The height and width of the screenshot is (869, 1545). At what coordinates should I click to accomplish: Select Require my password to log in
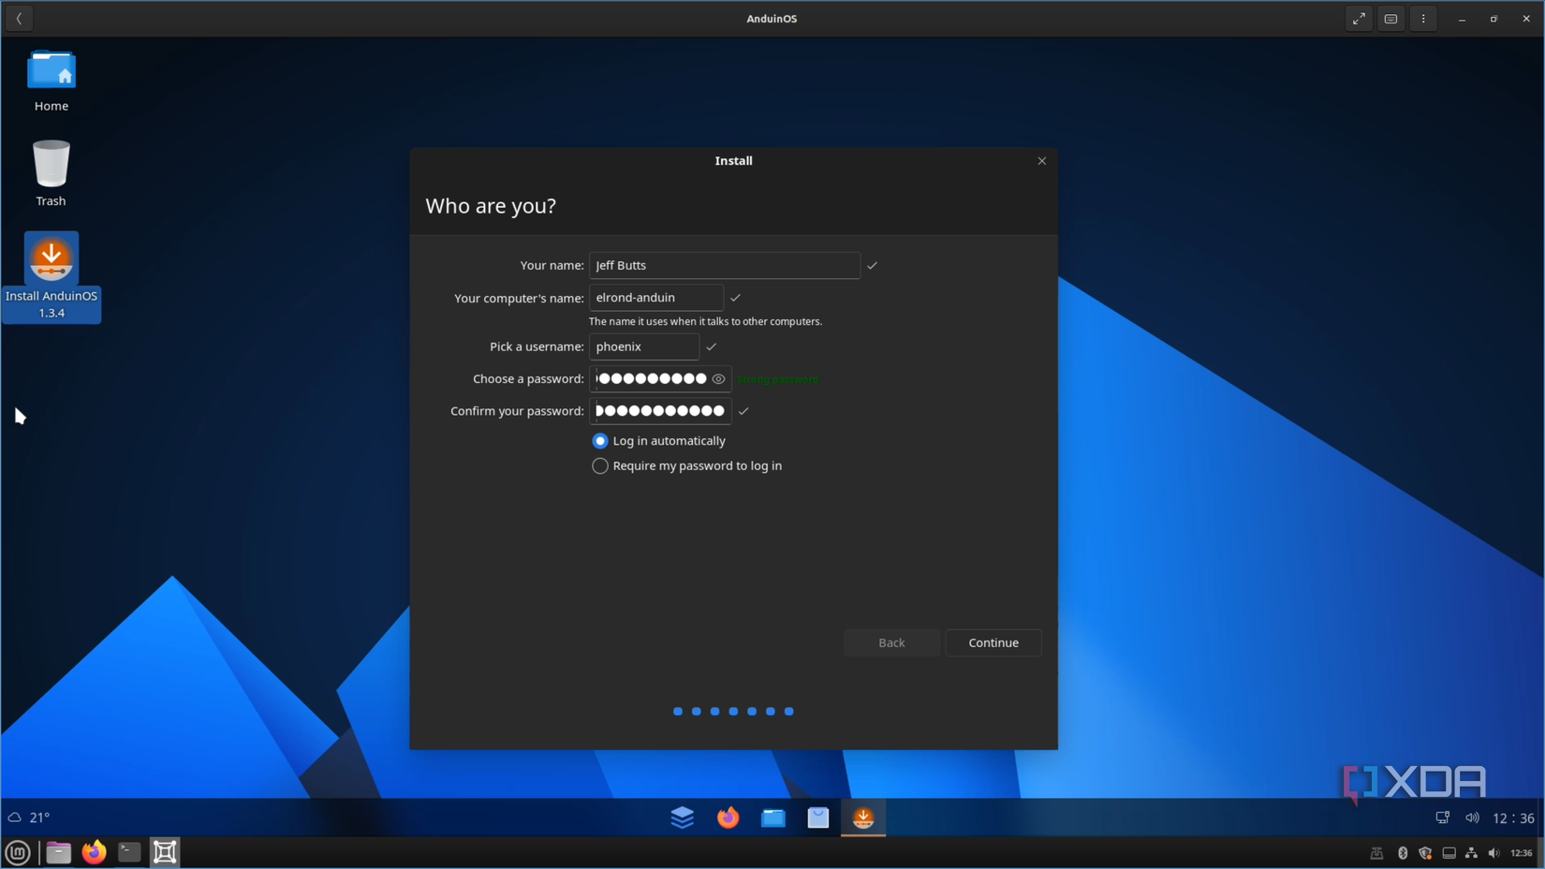point(599,465)
